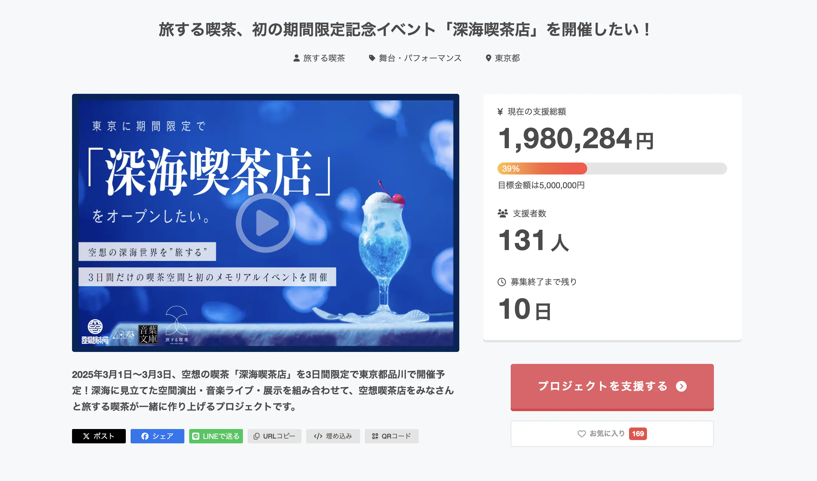Click the arrow icon on the support button
This screenshot has height=481, width=817.
click(x=681, y=386)
